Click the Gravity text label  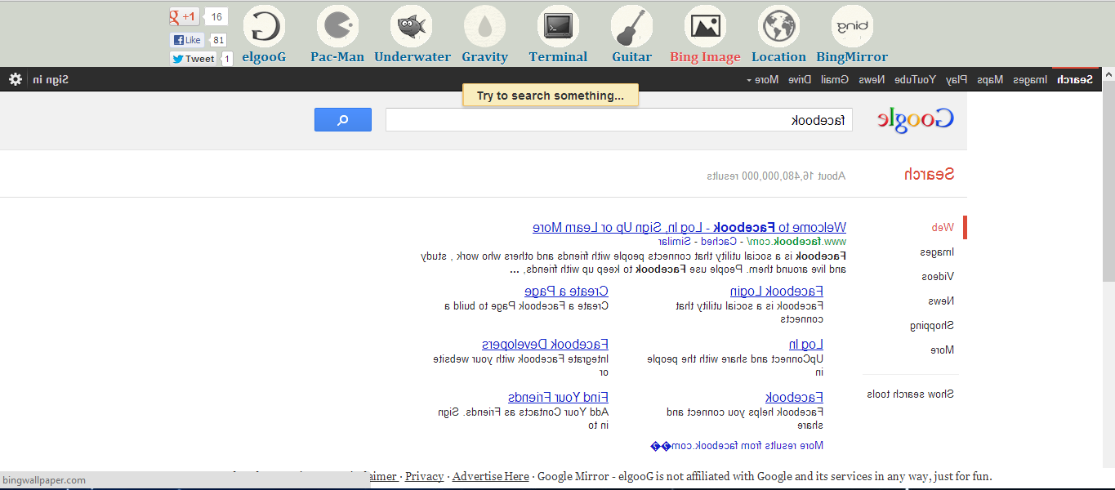coord(484,57)
